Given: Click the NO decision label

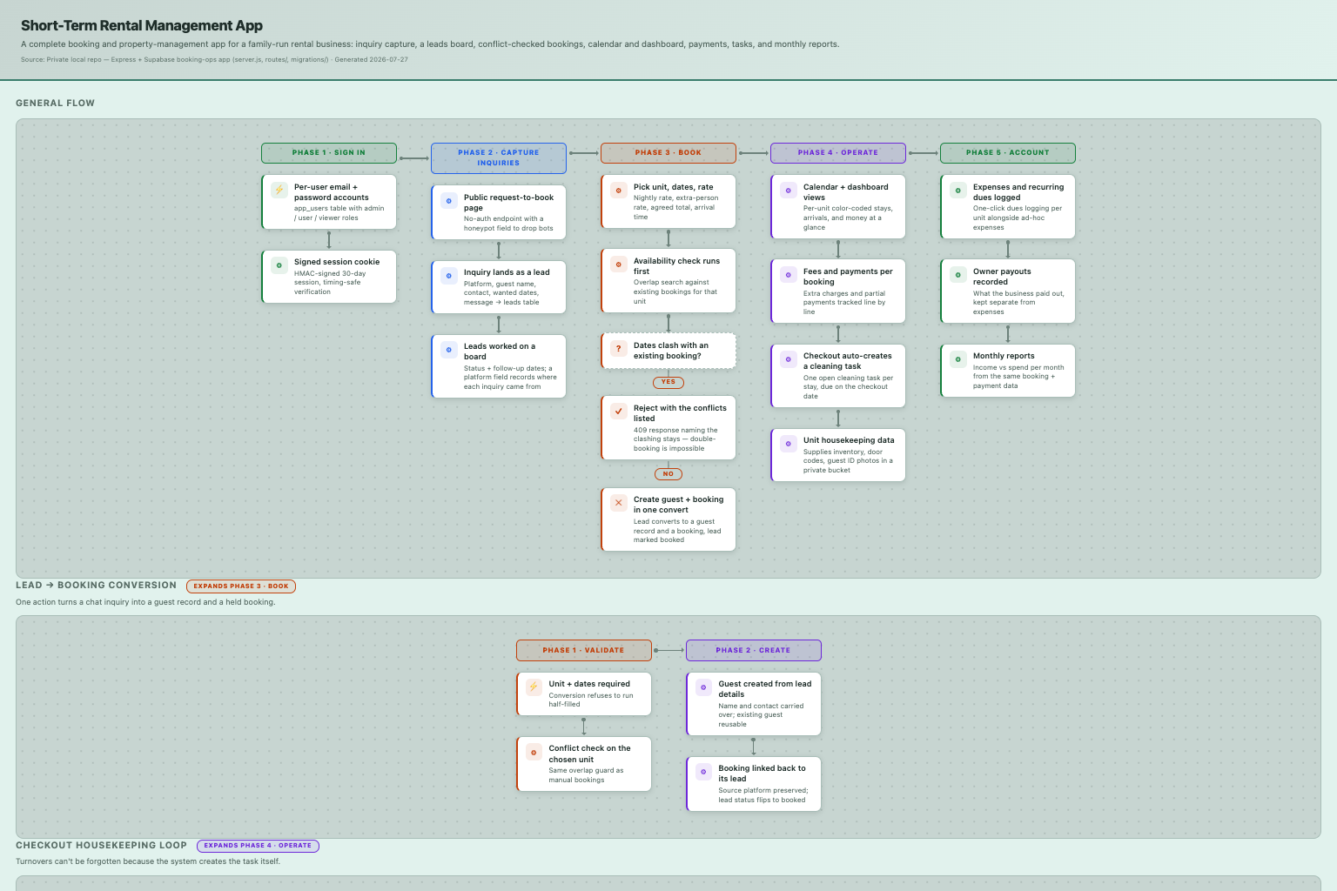Looking at the screenshot, I should tap(668, 474).
